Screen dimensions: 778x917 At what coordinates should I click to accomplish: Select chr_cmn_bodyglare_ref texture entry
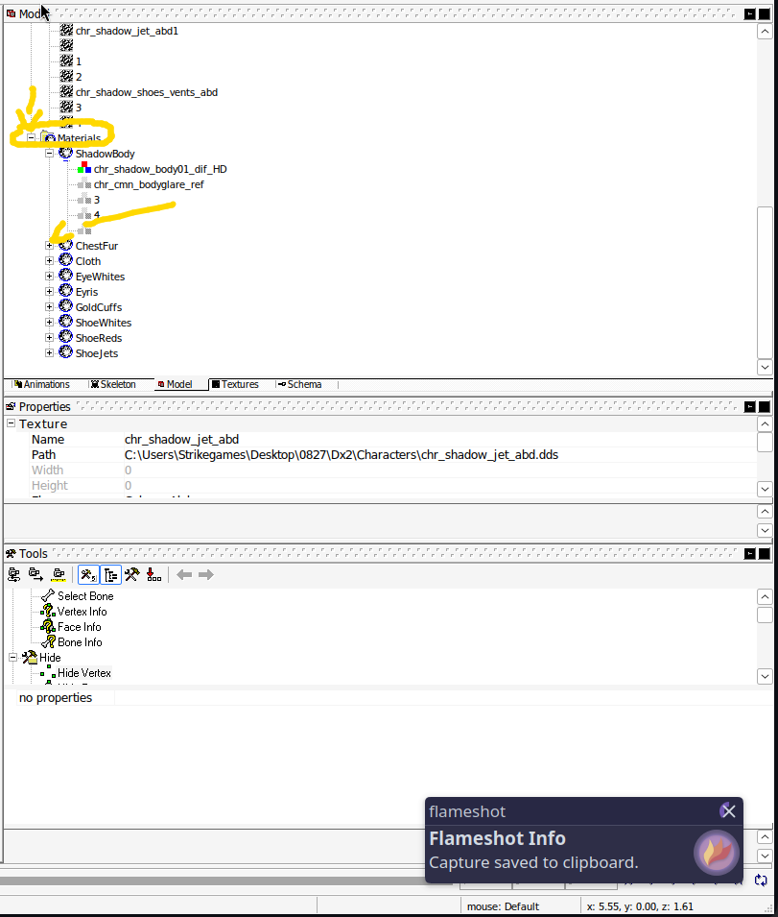[x=148, y=184]
